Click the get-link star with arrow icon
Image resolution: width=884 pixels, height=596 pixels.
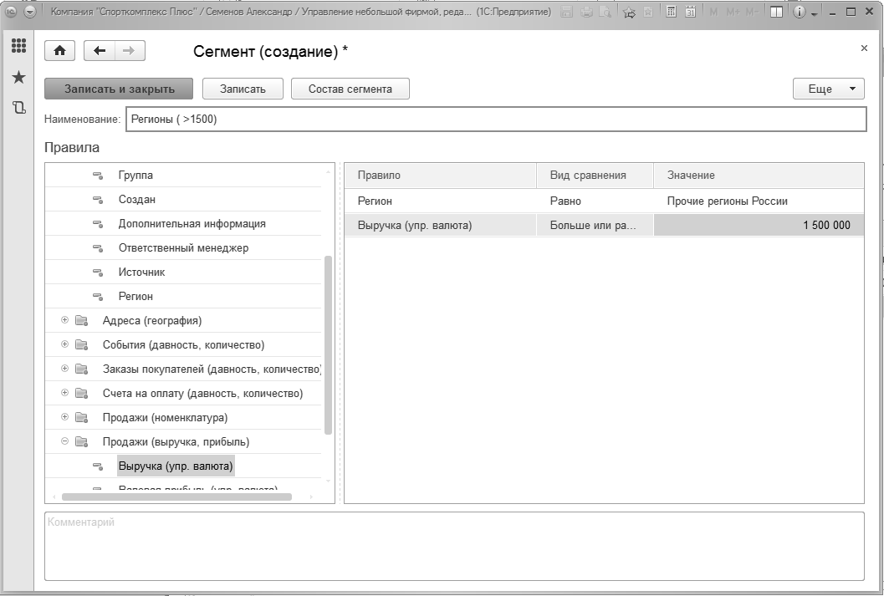click(x=629, y=12)
